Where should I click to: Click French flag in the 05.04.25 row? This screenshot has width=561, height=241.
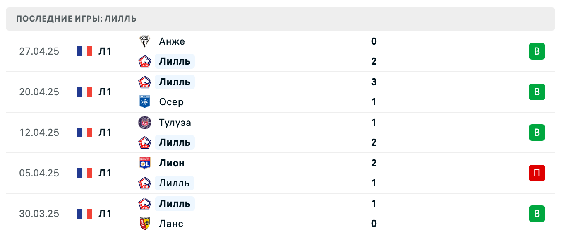tap(84, 173)
